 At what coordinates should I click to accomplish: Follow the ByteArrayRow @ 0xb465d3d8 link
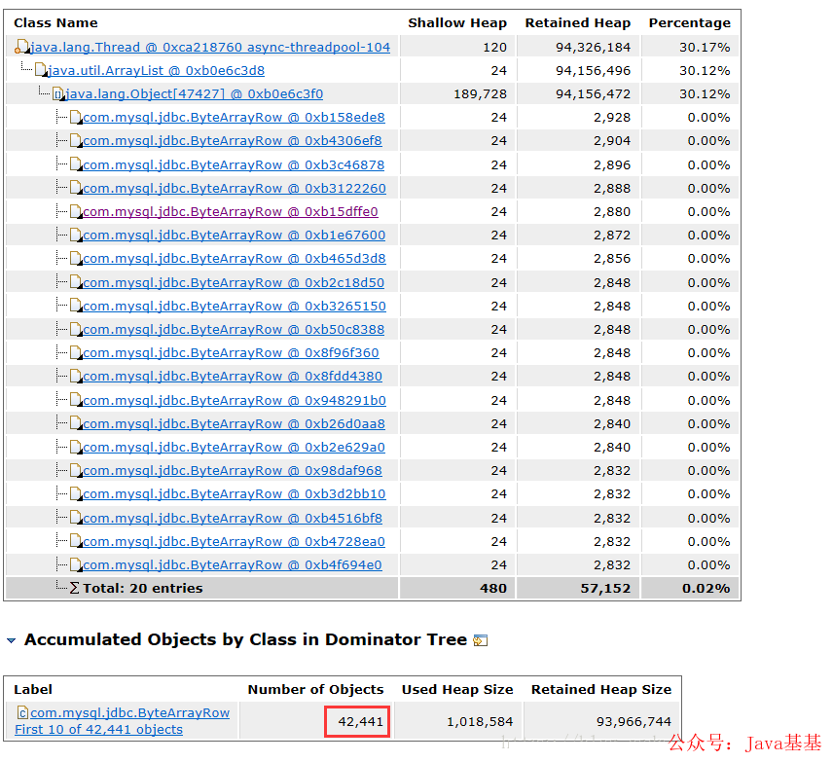coord(235,258)
